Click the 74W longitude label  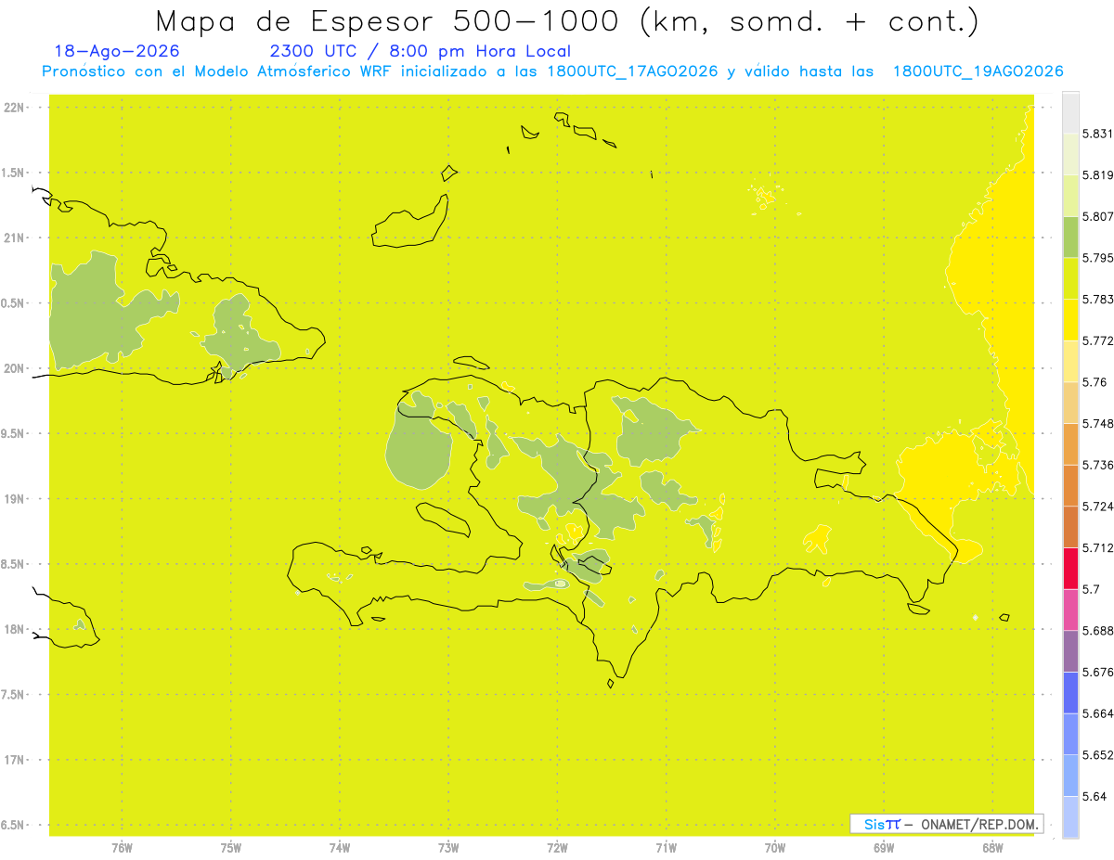[340, 848]
